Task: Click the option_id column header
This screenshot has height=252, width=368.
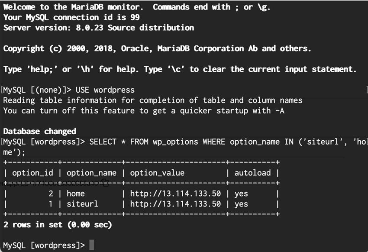Action: pos(32,173)
